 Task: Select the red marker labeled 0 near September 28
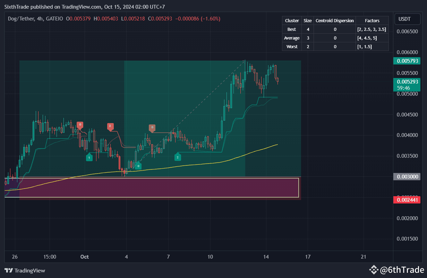pos(80,124)
